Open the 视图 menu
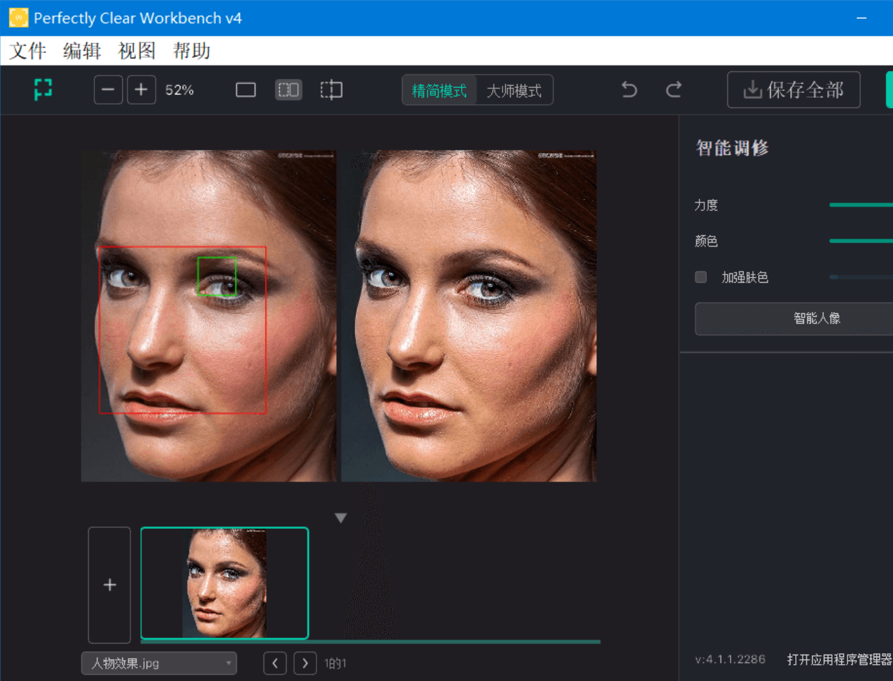Image resolution: width=893 pixels, height=681 pixels. 137,51
